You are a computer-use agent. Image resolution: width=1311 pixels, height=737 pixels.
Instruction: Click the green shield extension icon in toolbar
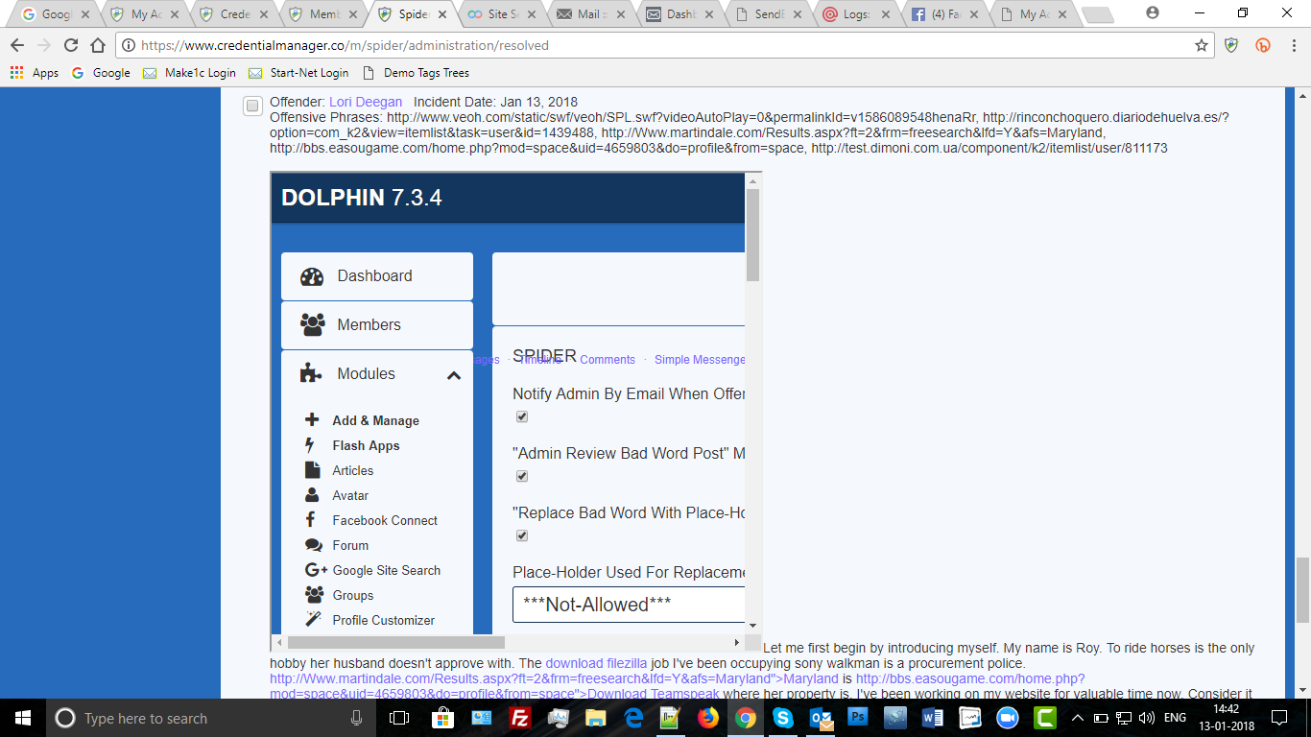pyautogui.click(x=1231, y=45)
